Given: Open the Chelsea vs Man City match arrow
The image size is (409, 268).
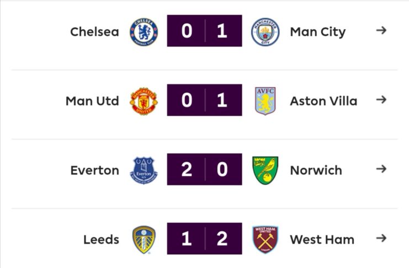Looking at the screenshot, I should click(380, 30).
